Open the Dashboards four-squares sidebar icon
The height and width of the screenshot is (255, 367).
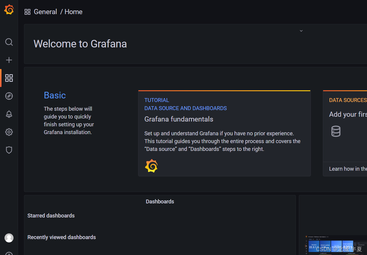coord(9,78)
